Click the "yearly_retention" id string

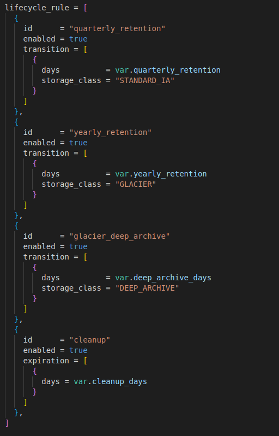point(111,132)
